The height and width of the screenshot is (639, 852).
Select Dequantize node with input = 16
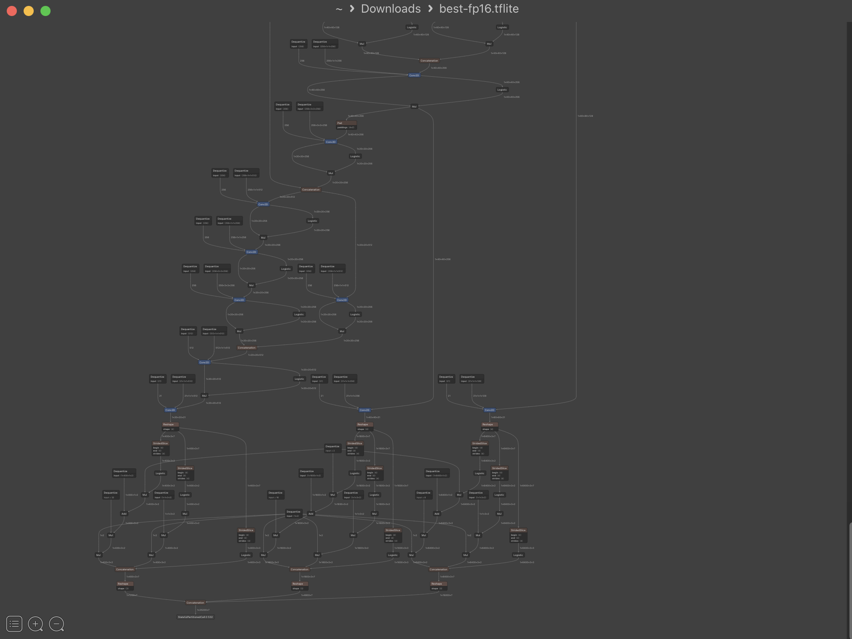pyautogui.click(x=276, y=495)
